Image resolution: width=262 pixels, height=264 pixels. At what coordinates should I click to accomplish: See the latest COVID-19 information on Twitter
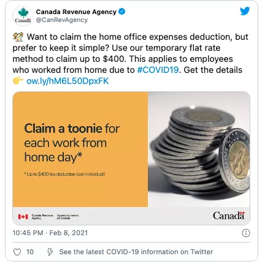(x=136, y=252)
